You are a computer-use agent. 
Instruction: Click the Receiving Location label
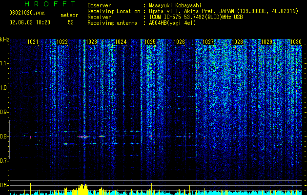click(114, 11)
